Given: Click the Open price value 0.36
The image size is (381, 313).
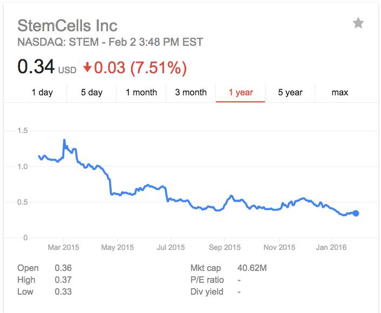Looking at the screenshot, I should click(x=63, y=268).
